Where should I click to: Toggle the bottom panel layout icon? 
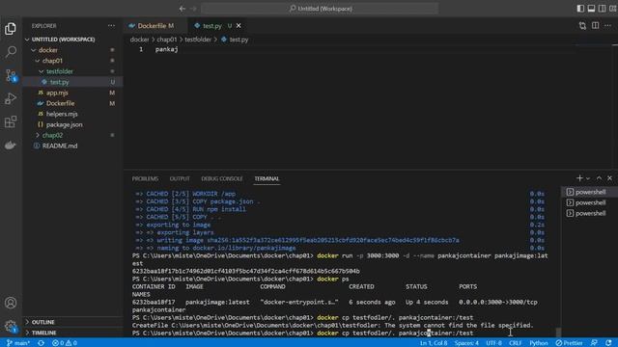[x=591, y=9]
